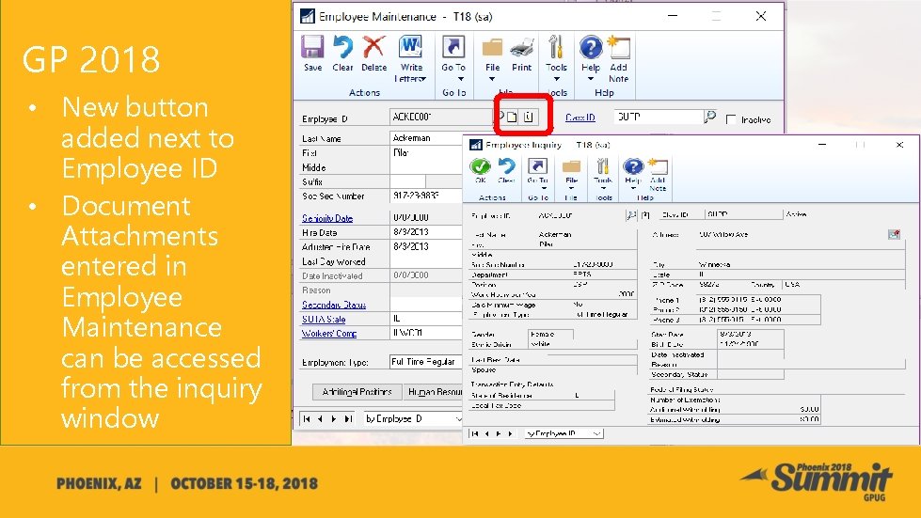
Task: Click Suffix field in Employee Maintenance
Action: pyautogui.click(x=407, y=181)
